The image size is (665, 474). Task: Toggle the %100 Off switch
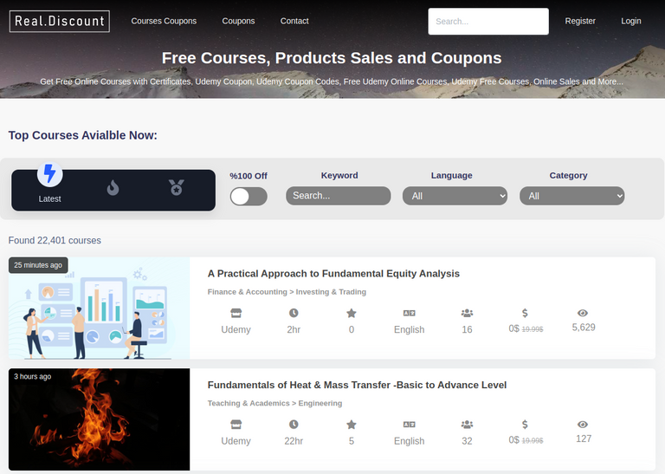pyautogui.click(x=249, y=197)
